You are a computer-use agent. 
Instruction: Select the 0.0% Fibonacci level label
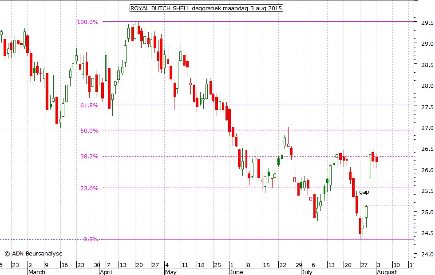(x=91, y=239)
